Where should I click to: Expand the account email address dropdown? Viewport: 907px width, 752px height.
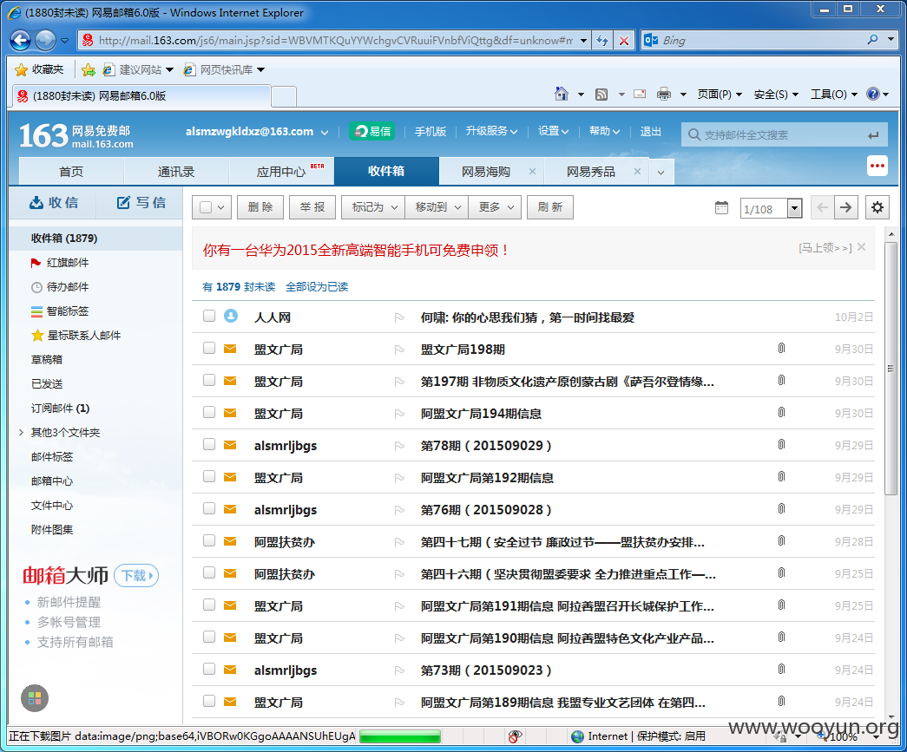[325, 133]
